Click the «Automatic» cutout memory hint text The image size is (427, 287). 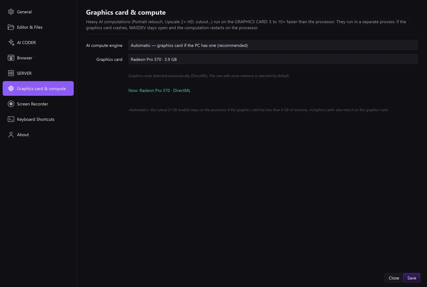258,110
